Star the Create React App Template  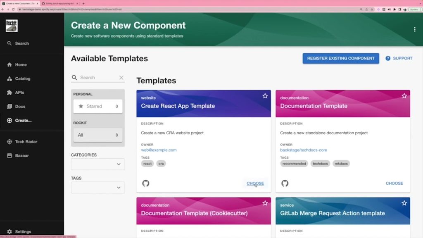265,96
